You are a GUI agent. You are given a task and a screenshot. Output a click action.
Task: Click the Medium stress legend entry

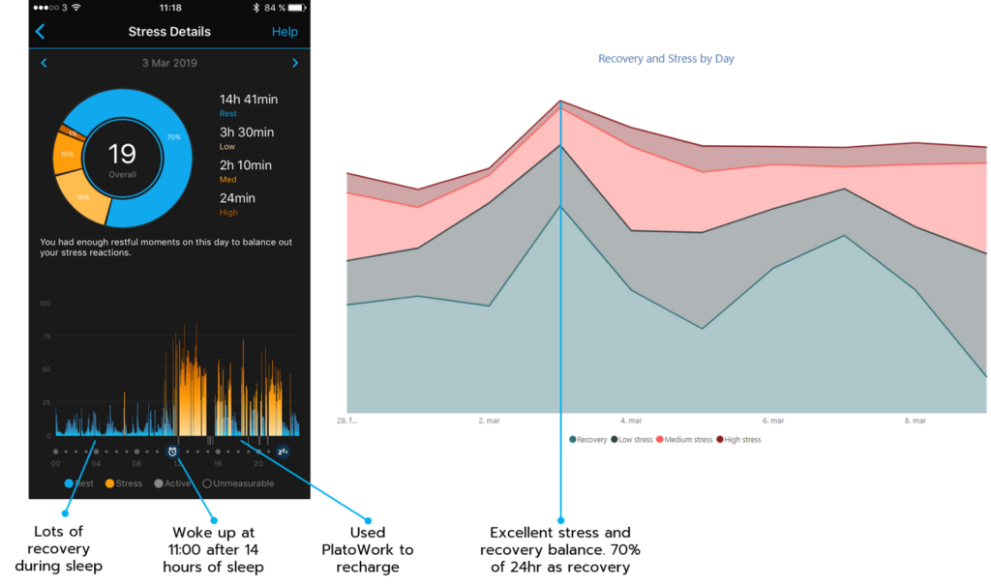684,440
